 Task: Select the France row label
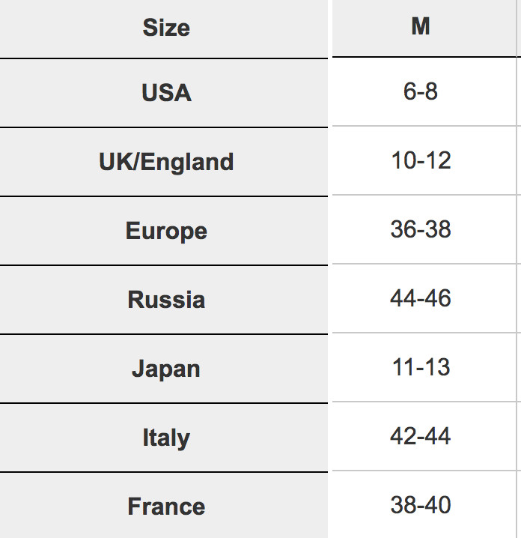[166, 507]
